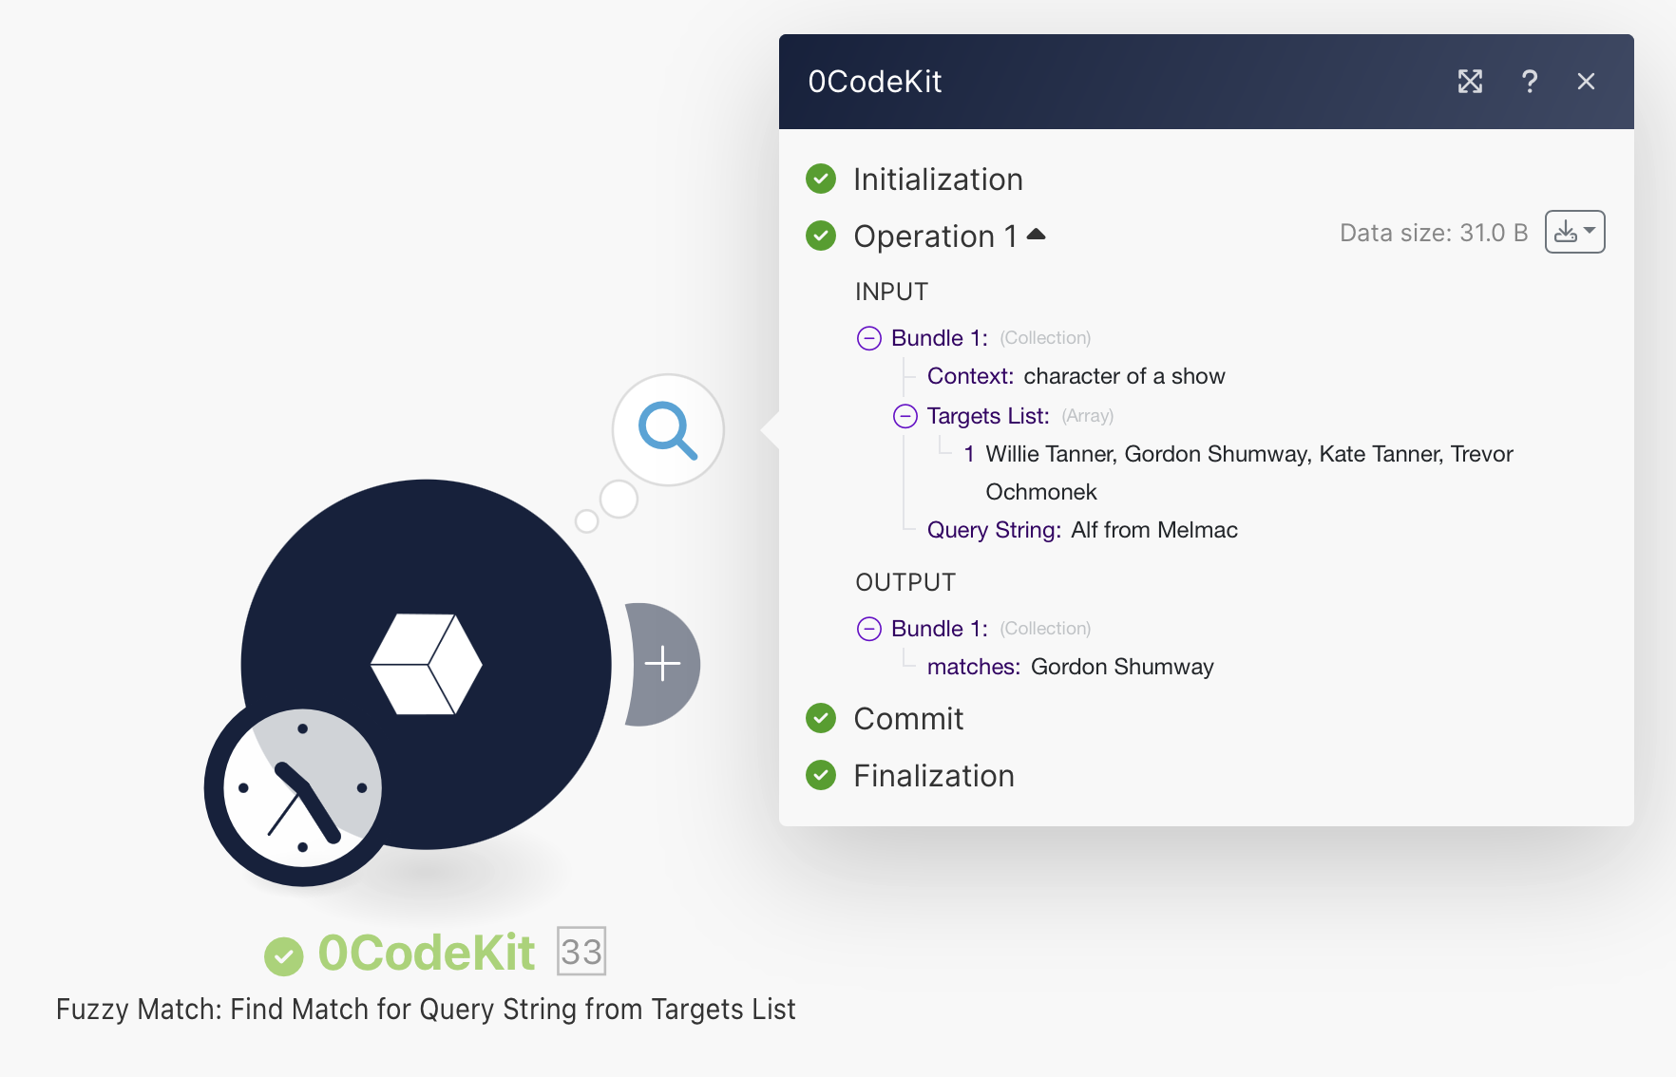Open help for the 0CodeKit panel
Image resolution: width=1676 pixels, height=1077 pixels.
(x=1529, y=82)
